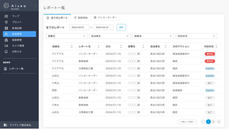229x130 pixels.
Task: Click 要対応 badge in アイデア丸 動静連絡 row
Action: 210,61
